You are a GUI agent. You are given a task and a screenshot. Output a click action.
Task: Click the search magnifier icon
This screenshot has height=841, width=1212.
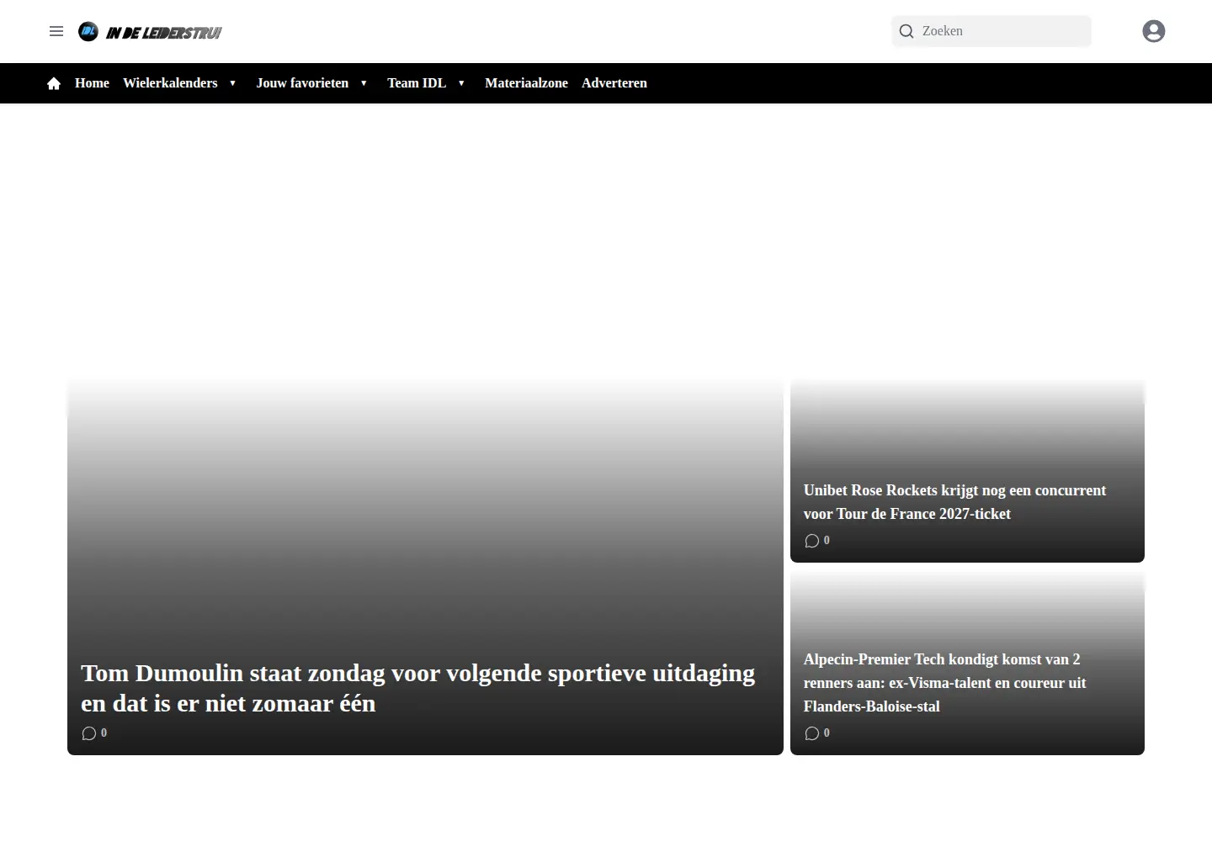tap(906, 31)
